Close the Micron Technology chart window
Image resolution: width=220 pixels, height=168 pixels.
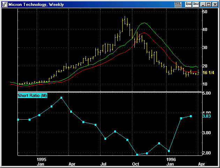tap(215, 5)
